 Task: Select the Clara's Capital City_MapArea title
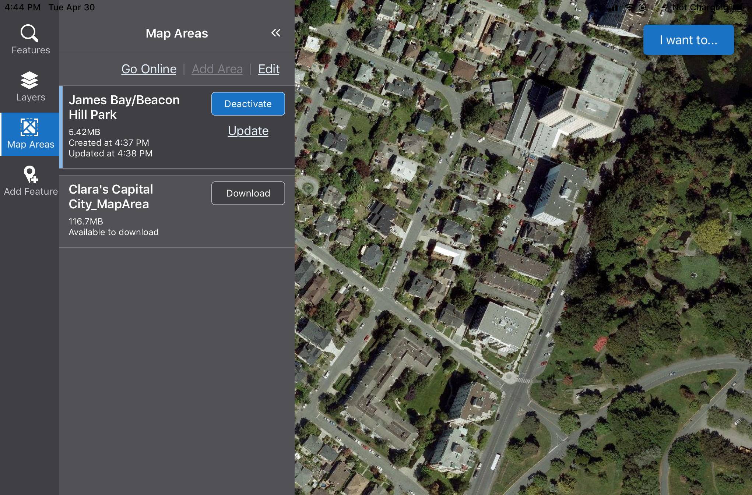coord(111,197)
